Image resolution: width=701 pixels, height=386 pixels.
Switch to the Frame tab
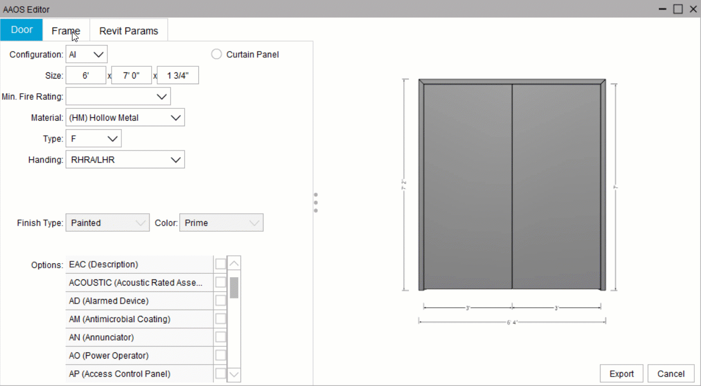[66, 31]
